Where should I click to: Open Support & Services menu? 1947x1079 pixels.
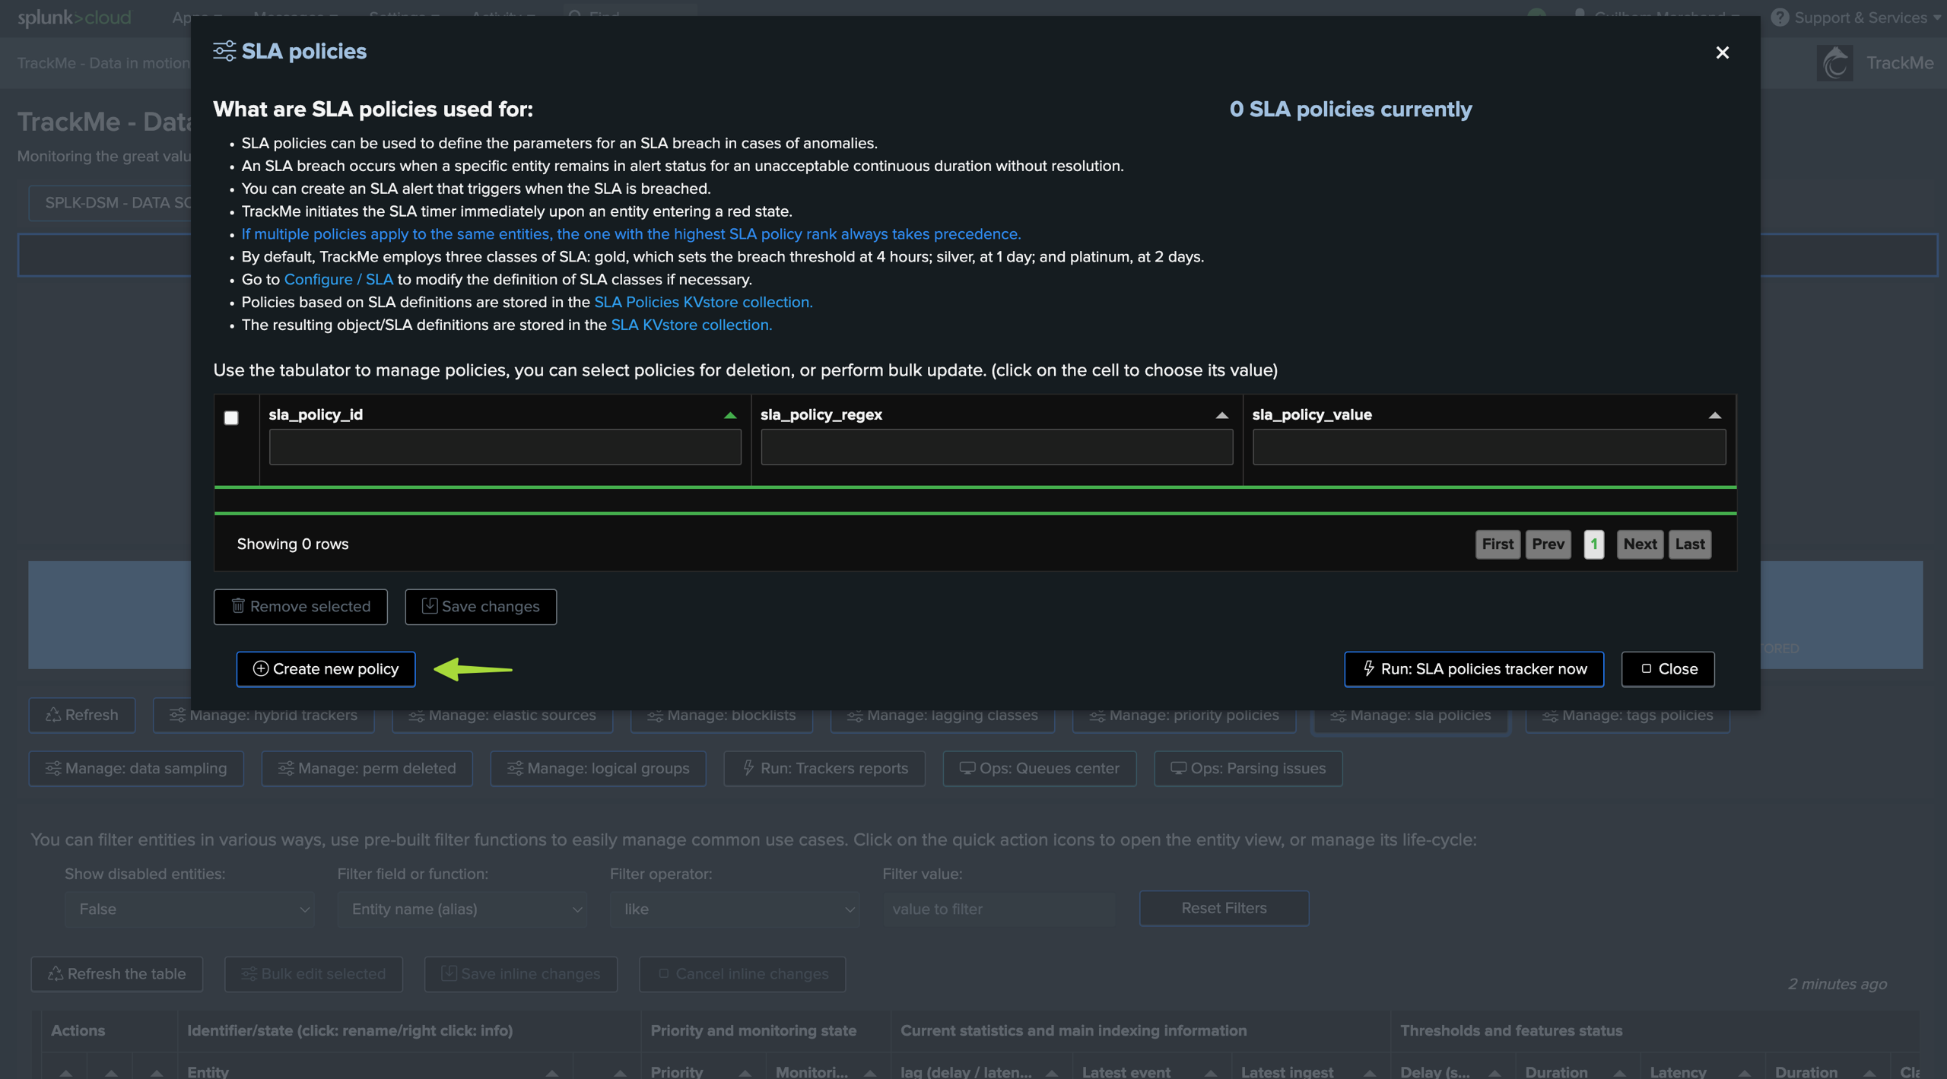pyautogui.click(x=1855, y=17)
